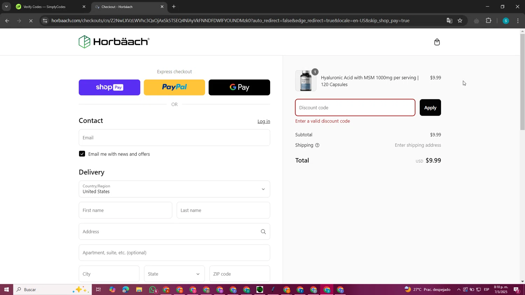Screen dimensions: 525x295
Task: Show hidden system tray icons
Action: tap(458, 289)
